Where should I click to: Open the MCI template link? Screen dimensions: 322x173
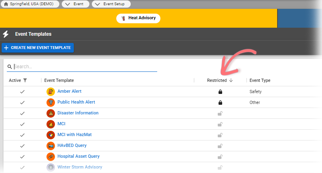pyautogui.click(x=61, y=124)
